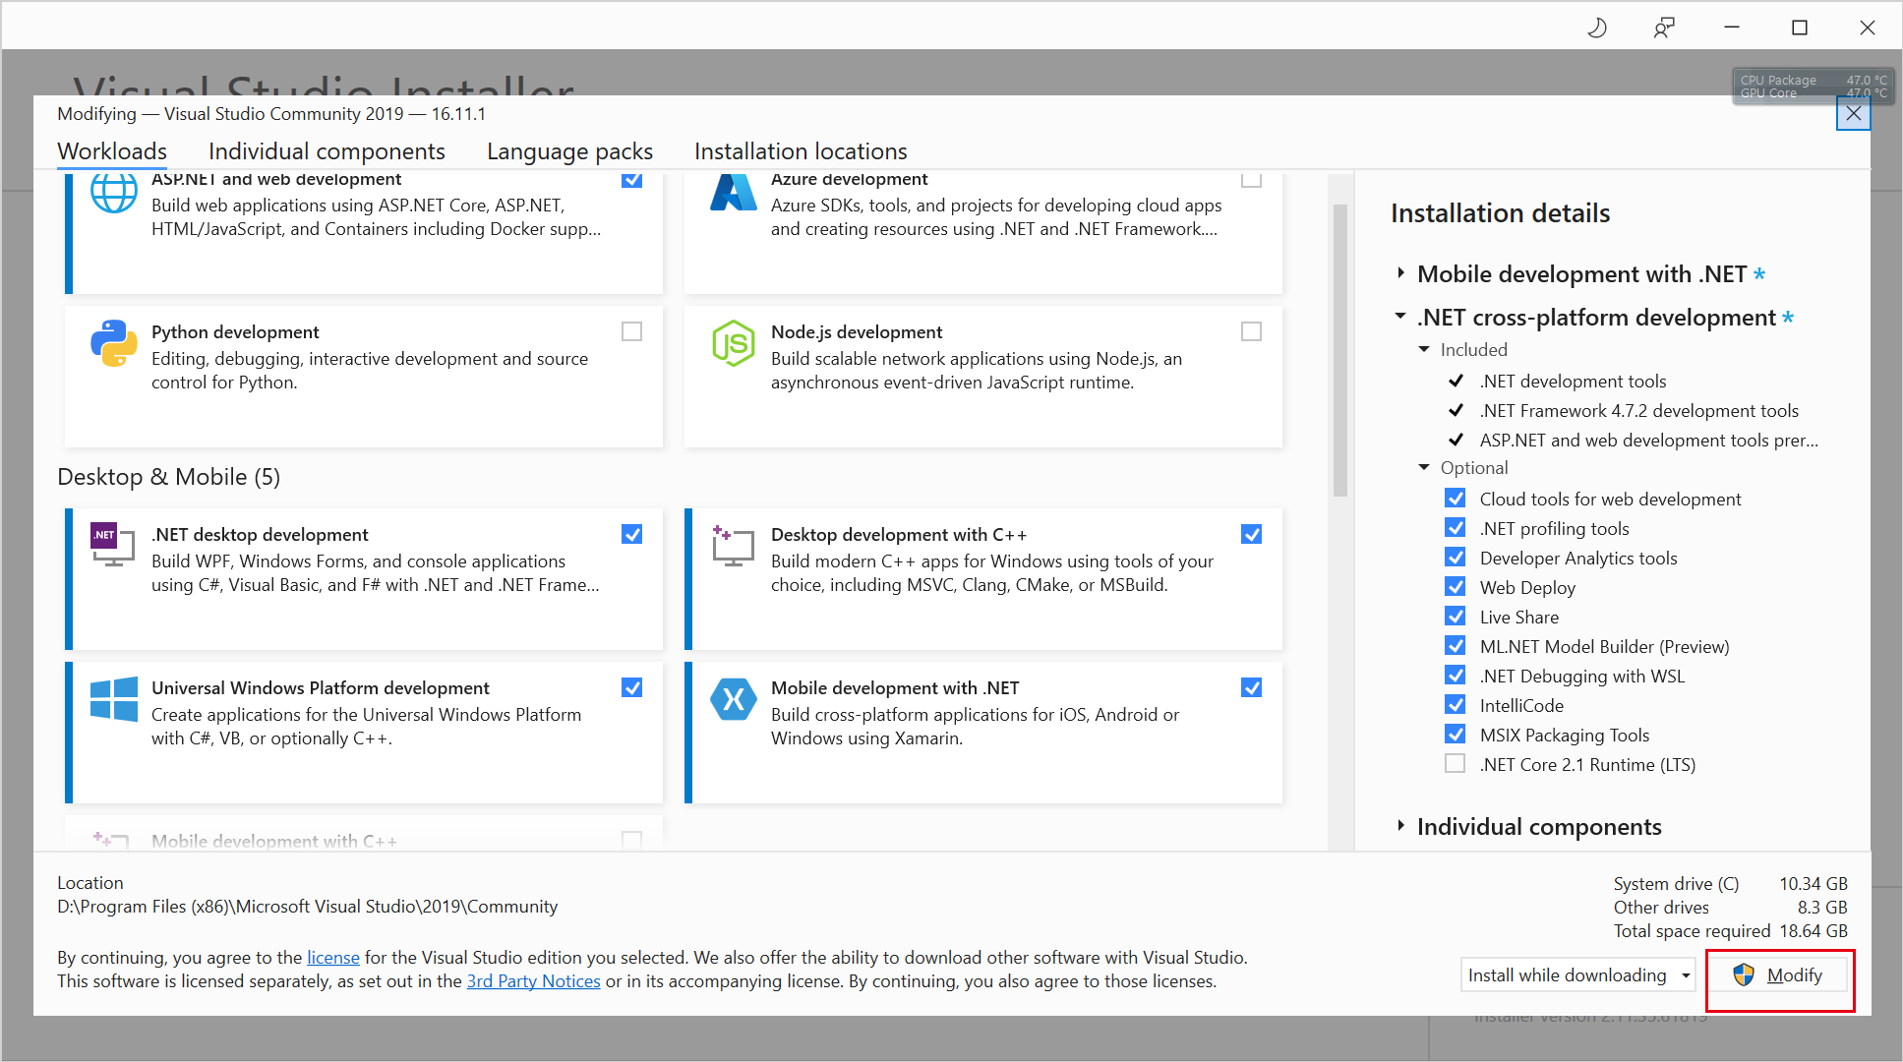
Task: Click the .NET desktop development icon
Action: [113, 544]
